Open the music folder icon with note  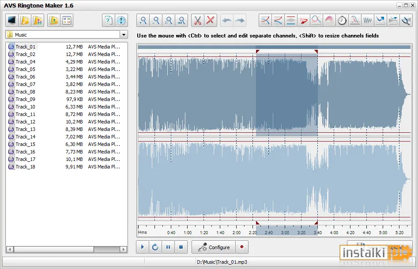click(25, 21)
